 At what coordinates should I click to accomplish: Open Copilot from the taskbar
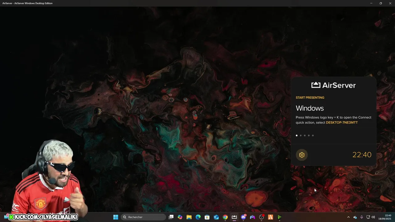pos(180,217)
